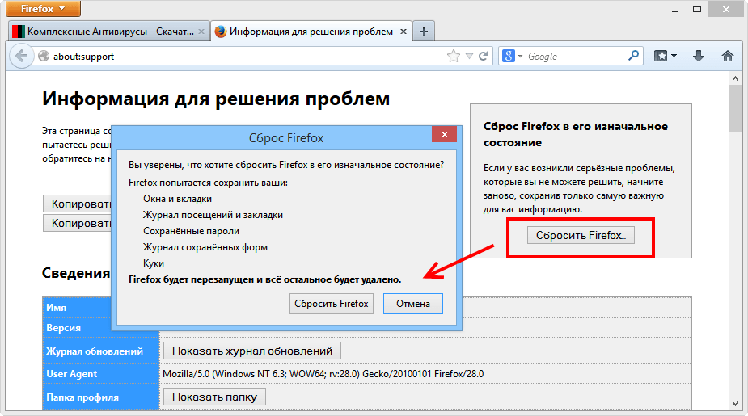The width and height of the screenshot is (748, 416).
Task: Open the orange Firefox application menu
Action: [43, 9]
